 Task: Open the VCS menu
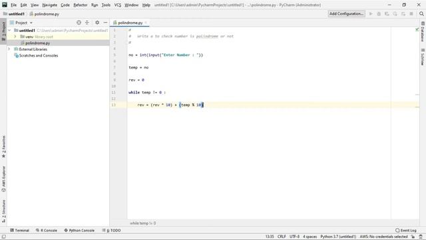pyautogui.click(x=118, y=5)
